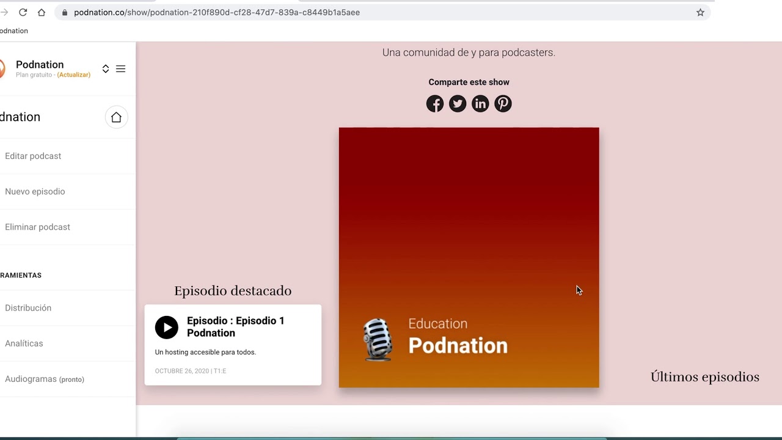
Task: Click the 'Episodio destacado' heading
Action: (233, 291)
